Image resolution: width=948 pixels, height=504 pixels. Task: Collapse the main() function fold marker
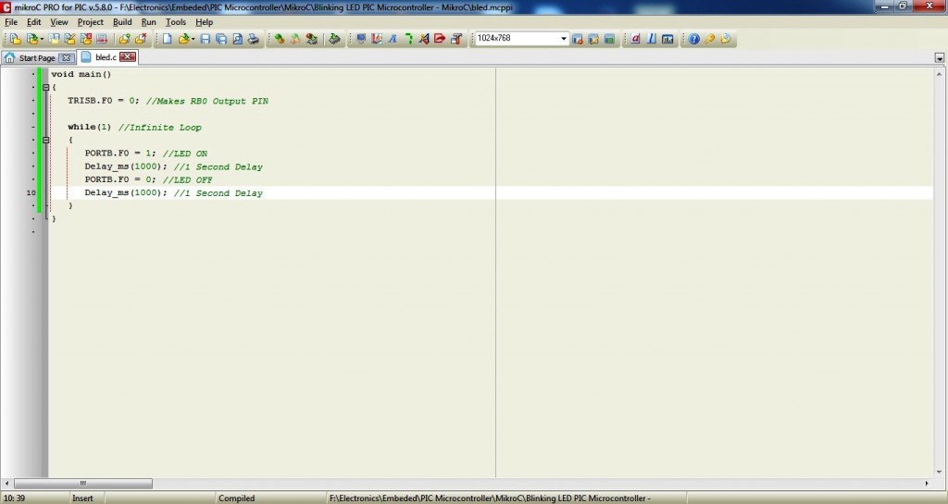pyautogui.click(x=46, y=88)
